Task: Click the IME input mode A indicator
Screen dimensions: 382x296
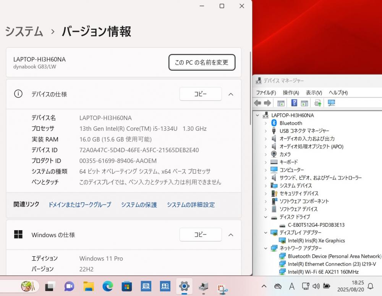Action: pos(291,286)
